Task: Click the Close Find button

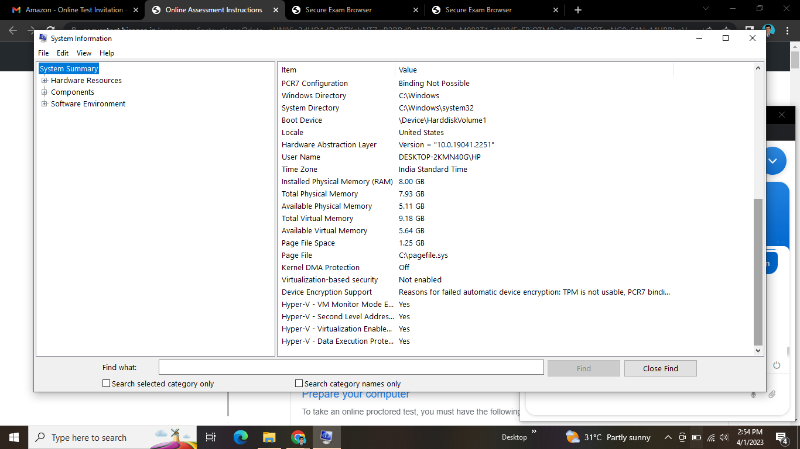Action: 660,368
